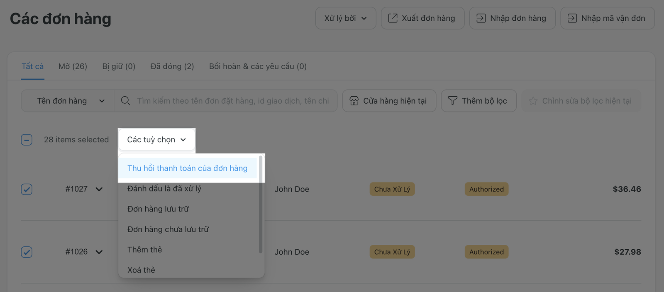Open the Tên đơn hàng dropdown

[67, 101]
